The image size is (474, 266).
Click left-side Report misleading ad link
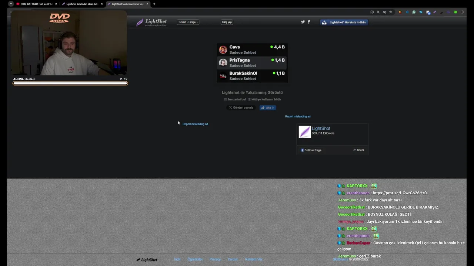click(195, 124)
